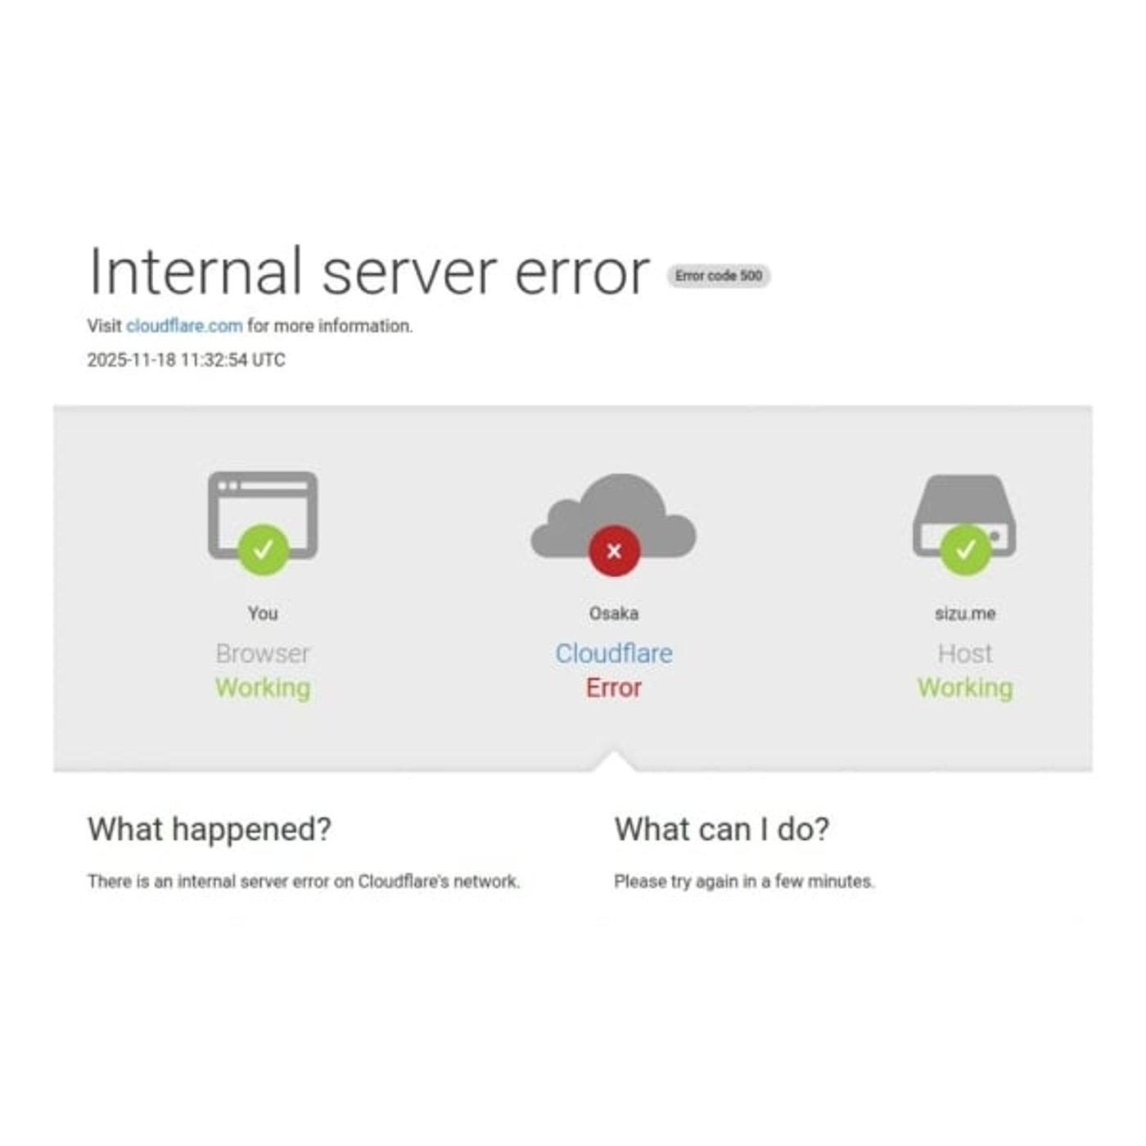Click the 'What can I do?' heading
This screenshot has height=1146, width=1146.
click(722, 829)
